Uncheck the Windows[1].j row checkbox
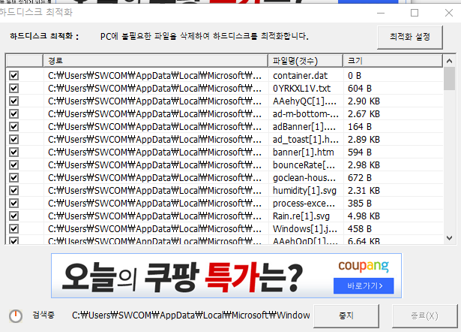The image size is (461, 332). click(x=13, y=229)
